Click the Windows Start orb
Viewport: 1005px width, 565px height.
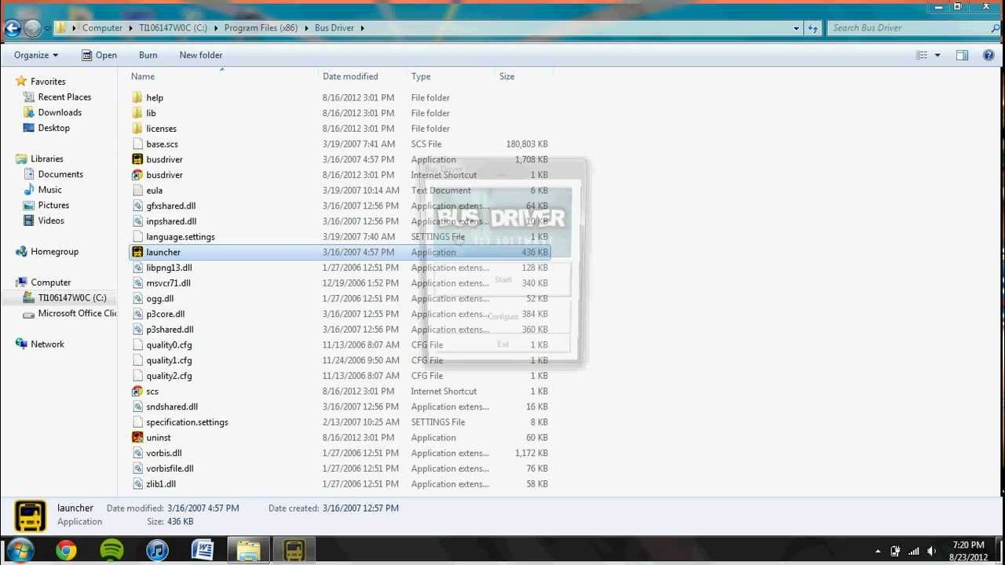click(x=20, y=550)
